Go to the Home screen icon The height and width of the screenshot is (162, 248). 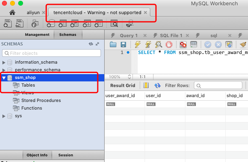point(12,12)
